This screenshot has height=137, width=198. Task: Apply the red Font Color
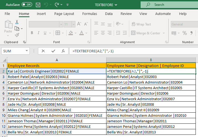coord(82,33)
